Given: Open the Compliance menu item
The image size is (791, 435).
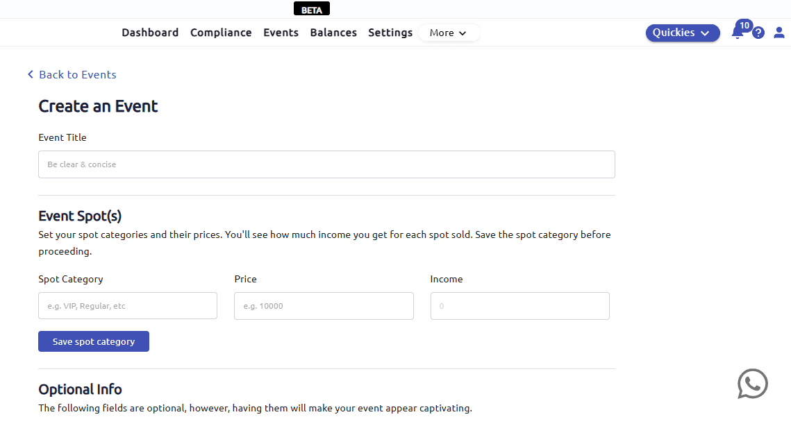Looking at the screenshot, I should coord(221,33).
